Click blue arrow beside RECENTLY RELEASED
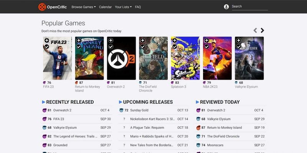 [x=44, y=102]
